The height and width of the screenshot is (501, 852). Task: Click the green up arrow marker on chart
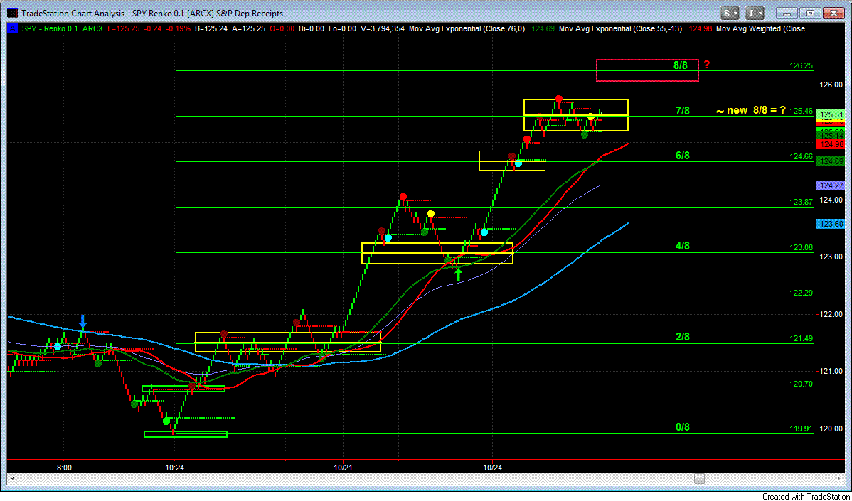click(x=458, y=274)
